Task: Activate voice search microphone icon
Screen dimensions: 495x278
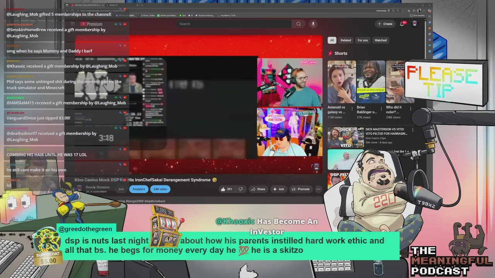Action: click(313, 24)
